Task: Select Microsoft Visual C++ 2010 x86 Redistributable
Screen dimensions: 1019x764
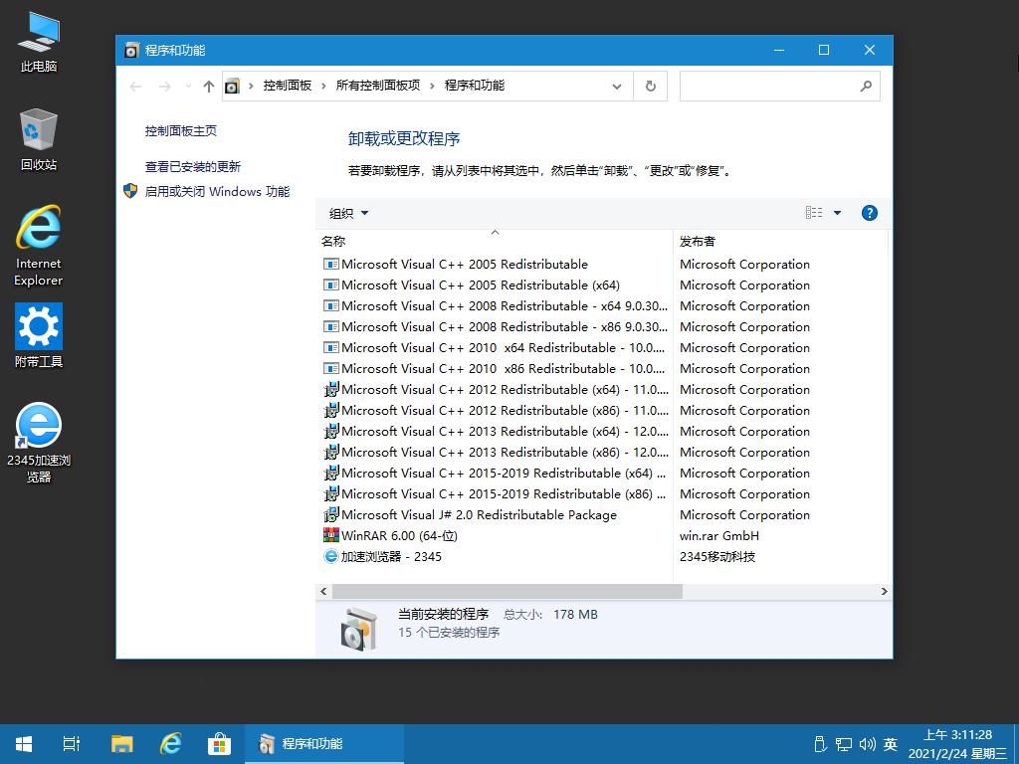Action: point(495,368)
